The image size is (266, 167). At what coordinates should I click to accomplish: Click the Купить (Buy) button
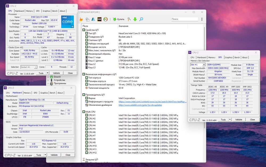(x=118, y=19)
